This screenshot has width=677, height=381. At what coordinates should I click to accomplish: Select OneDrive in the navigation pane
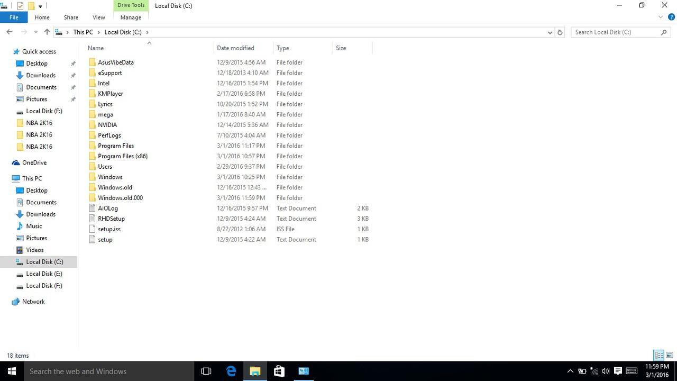34,162
